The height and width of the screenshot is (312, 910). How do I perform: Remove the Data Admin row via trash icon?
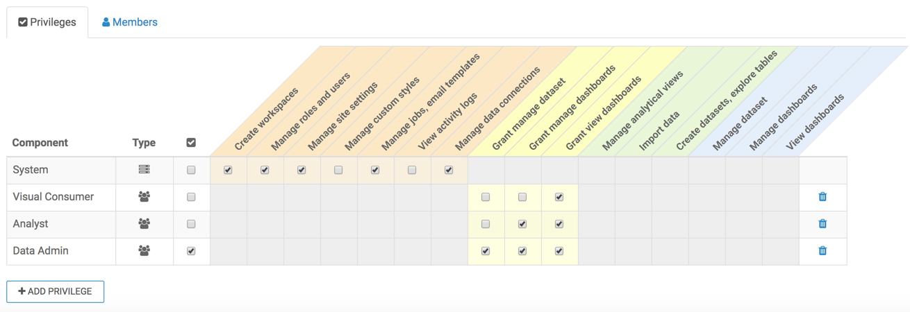tap(822, 251)
